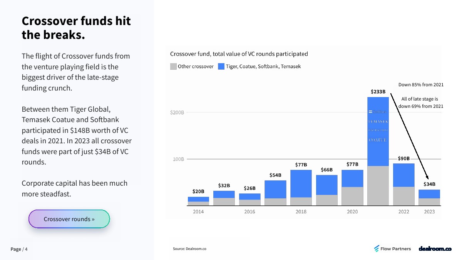This screenshot has height=260, width=462.
Task: Click the blue segment of the 2018 bar
Action: click(x=301, y=183)
